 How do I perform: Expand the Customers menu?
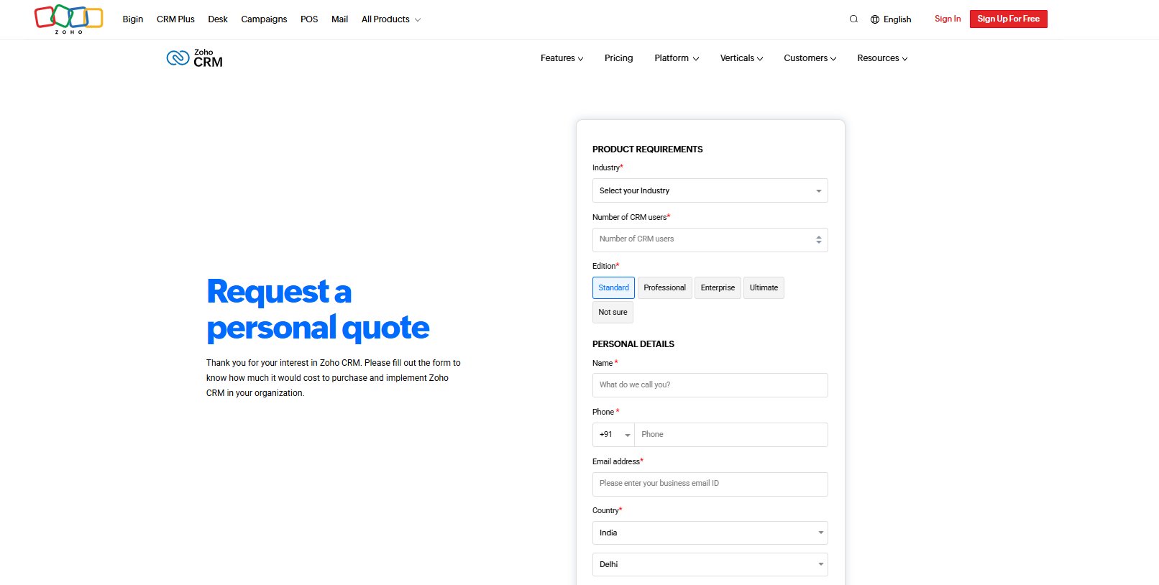point(810,58)
